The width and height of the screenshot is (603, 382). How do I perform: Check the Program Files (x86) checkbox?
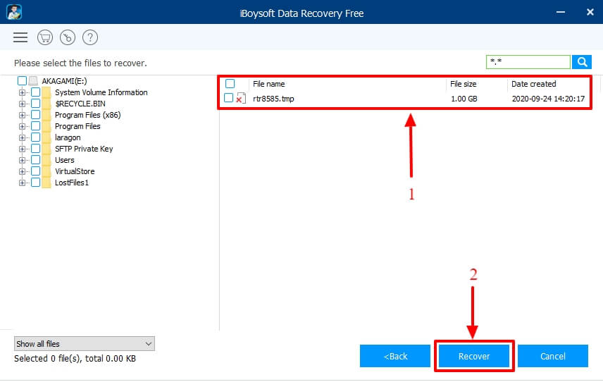pyautogui.click(x=35, y=115)
